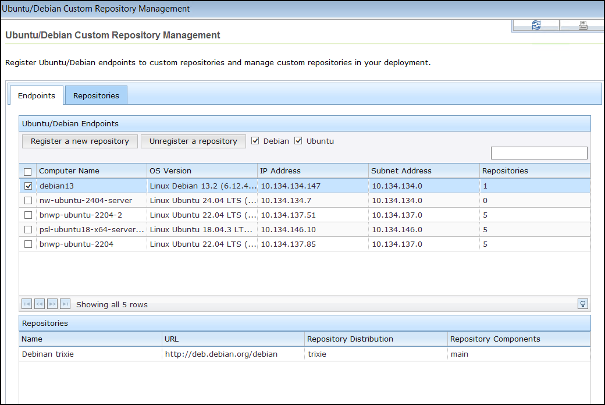Click the lightbulb hint icon
The width and height of the screenshot is (605, 405).
coord(583,304)
